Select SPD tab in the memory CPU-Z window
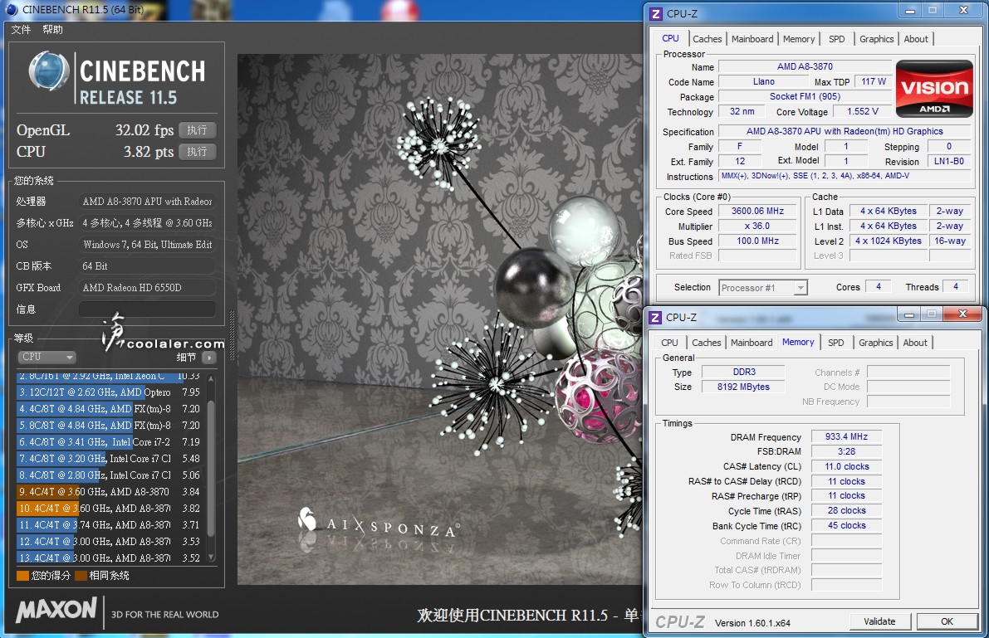 835,343
